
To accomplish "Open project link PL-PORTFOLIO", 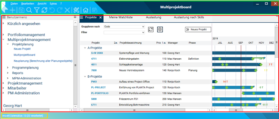I will coord(100,93).
